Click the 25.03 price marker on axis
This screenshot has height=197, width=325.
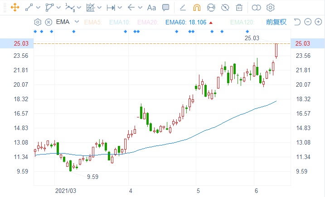tap(302, 43)
